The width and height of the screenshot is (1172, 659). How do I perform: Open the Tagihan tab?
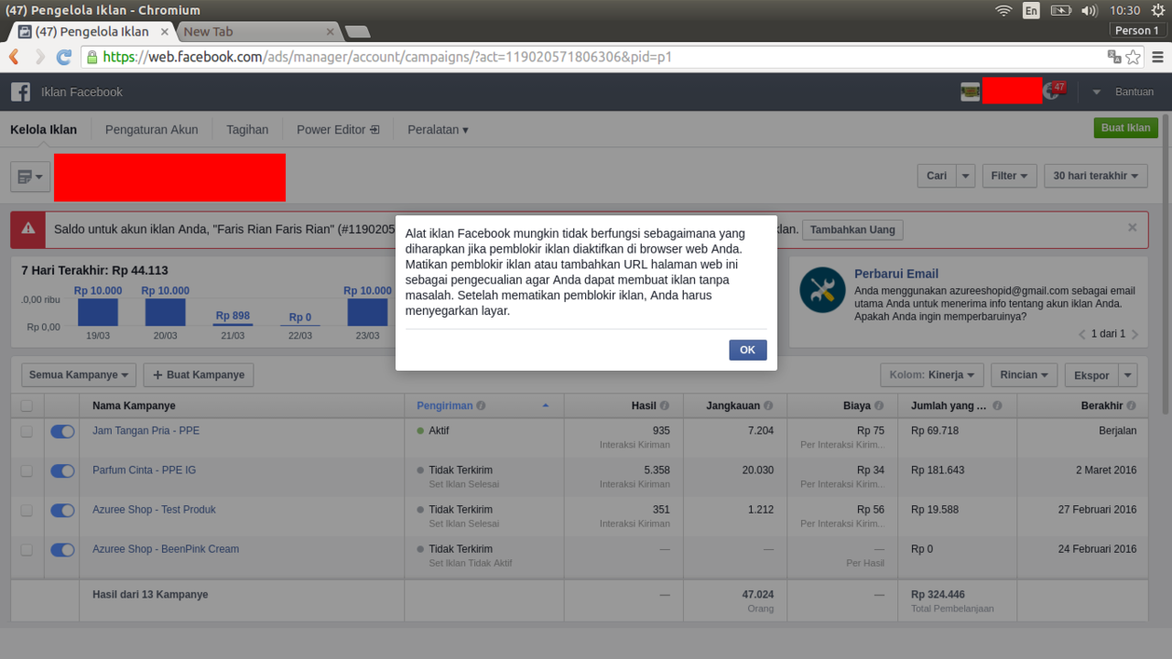click(247, 129)
